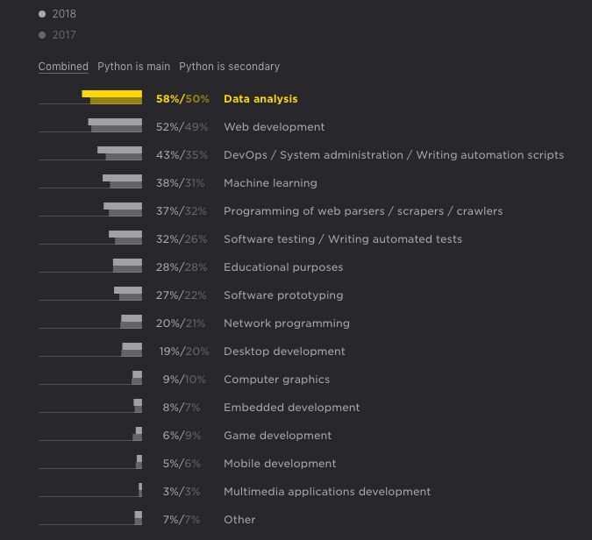
Task: Click the 43%/35% value
Action: (182, 155)
